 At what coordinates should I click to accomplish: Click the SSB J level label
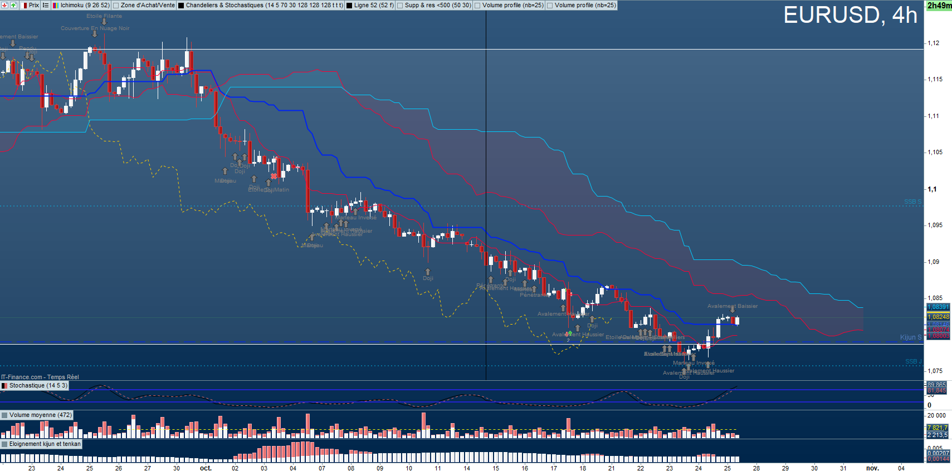point(914,361)
